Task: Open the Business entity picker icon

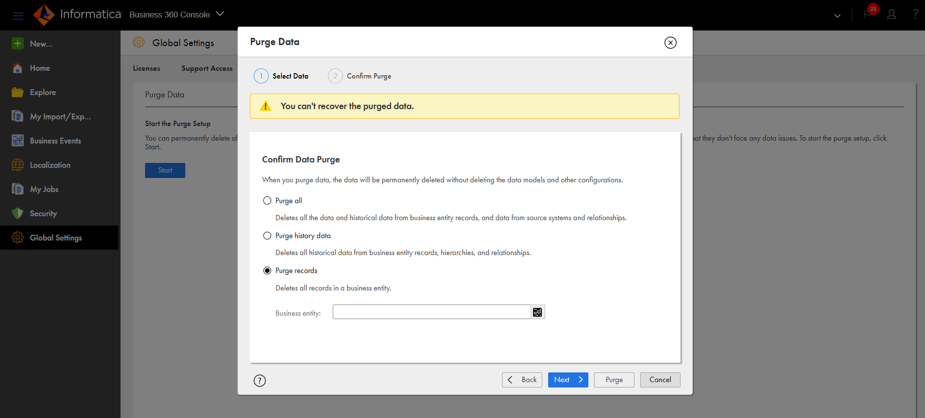Action: (x=537, y=312)
